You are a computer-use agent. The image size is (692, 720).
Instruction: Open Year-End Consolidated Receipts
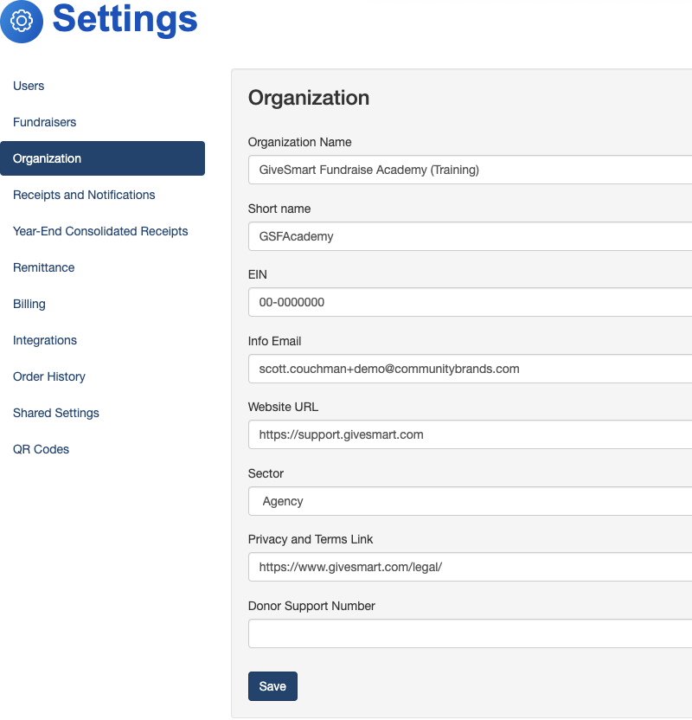100,231
